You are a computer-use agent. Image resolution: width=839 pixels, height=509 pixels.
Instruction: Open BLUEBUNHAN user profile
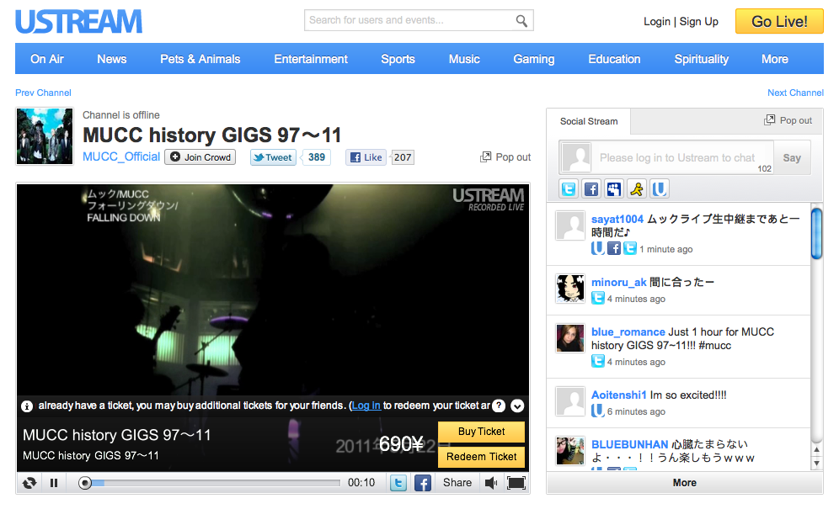click(630, 445)
